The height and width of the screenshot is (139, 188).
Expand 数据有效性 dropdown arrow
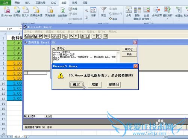coord(150,19)
